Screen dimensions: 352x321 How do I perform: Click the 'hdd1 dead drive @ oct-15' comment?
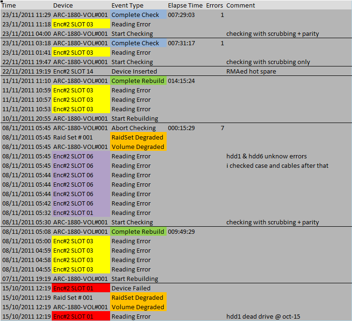(263, 316)
